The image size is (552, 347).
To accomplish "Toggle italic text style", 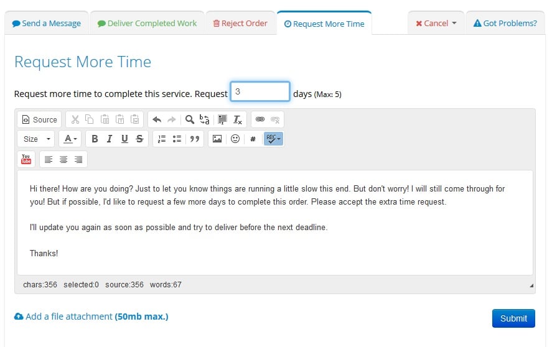I will (x=110, y=139).
